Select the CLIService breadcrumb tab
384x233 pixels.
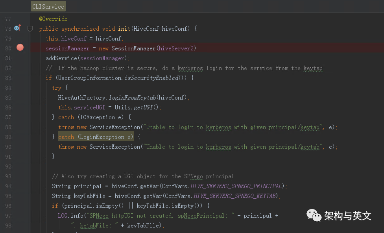coord(48,6)
